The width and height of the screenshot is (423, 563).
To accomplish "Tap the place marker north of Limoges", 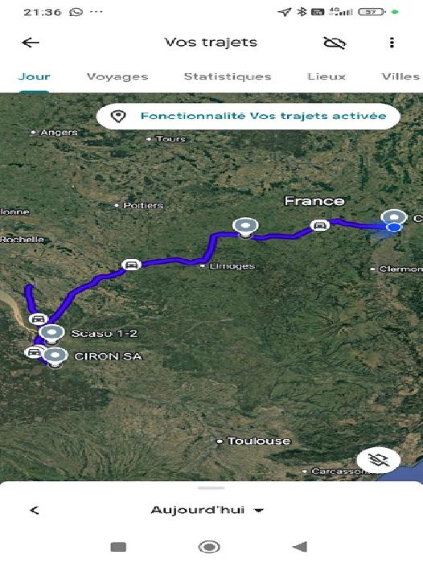I will [x=245, y=227].
